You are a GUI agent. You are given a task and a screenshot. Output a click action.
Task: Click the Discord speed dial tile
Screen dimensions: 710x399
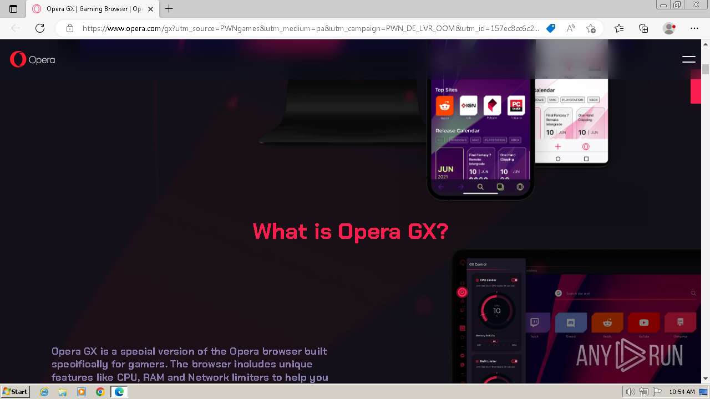pos(571,323)
